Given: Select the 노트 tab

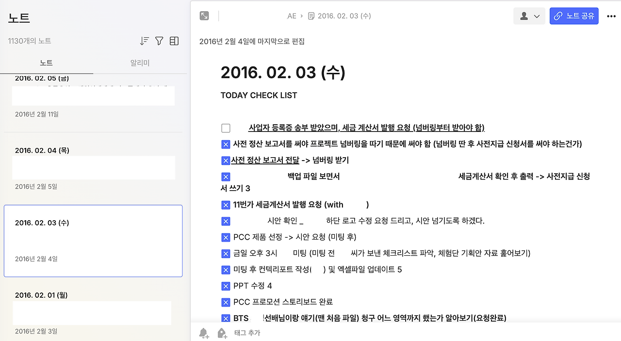Looking at the screenshot, I should tap(46, 63).
